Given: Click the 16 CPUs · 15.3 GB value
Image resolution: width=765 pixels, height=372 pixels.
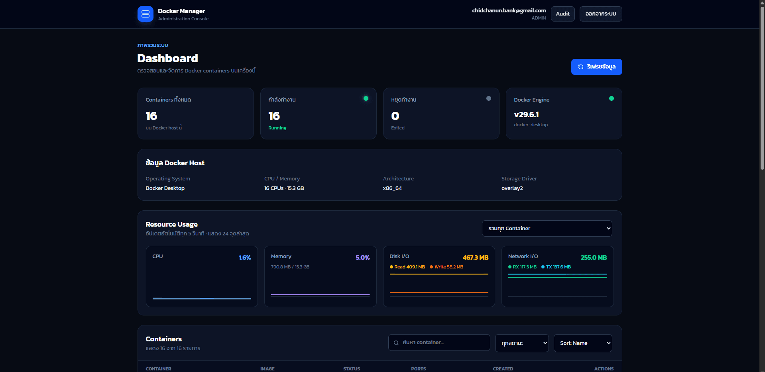Looking at the screenshot, I should [284, 188].
